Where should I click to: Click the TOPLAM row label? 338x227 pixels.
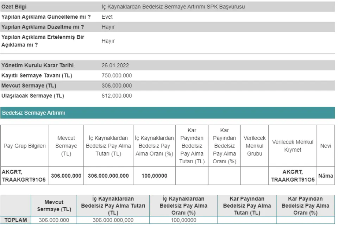(15, 220)
